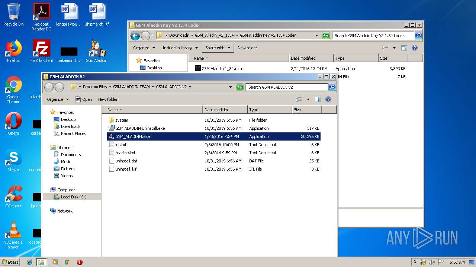Go back in GSM Aladdin Key Loder window

point(135,36)
